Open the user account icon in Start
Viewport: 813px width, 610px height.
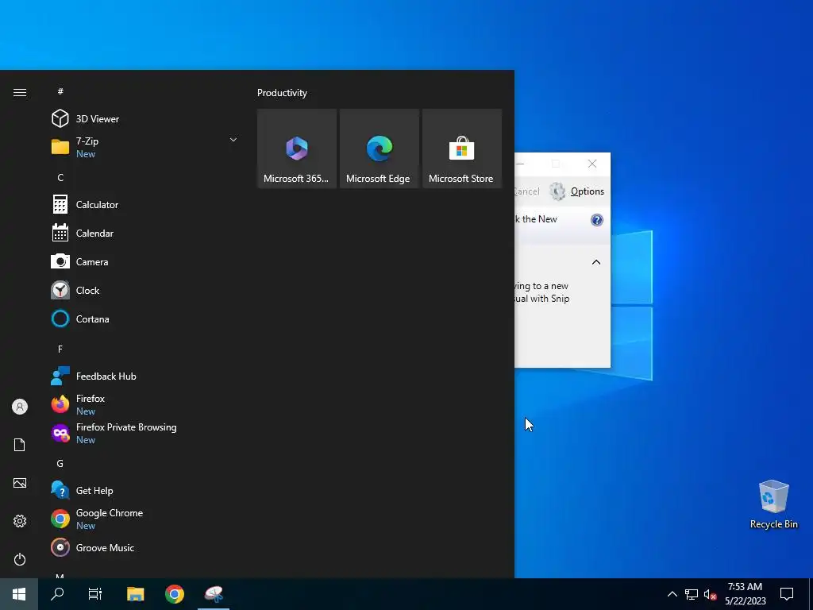20,407
